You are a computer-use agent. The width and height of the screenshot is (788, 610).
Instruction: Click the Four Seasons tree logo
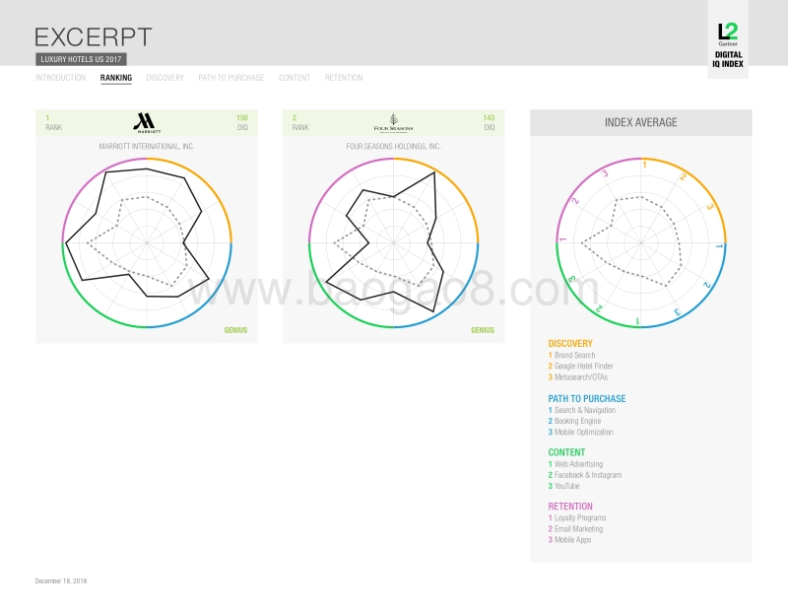point(393,123)
